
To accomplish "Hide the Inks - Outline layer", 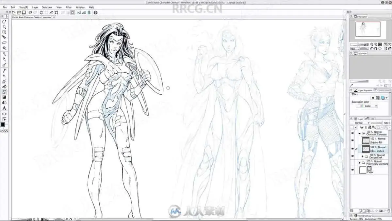I will tap(352, 149).
